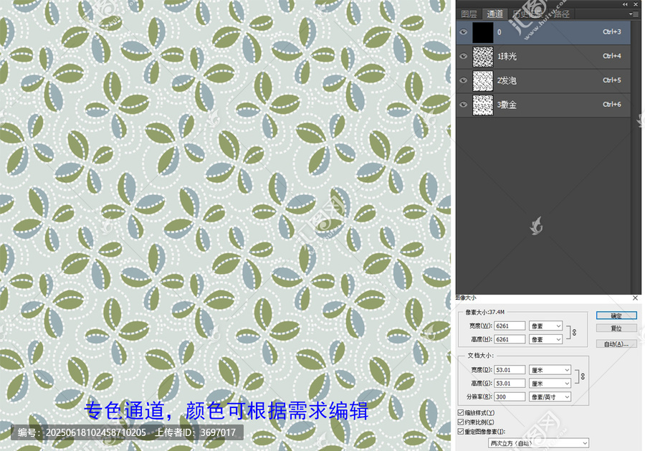Screen dimensions: 645x451
Task: Click the pixel dimensions chain link icon
Action: 574,333
